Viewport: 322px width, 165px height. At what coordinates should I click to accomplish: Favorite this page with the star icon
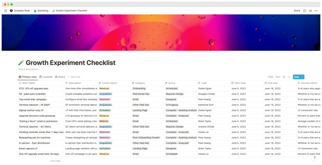(310, 11)
